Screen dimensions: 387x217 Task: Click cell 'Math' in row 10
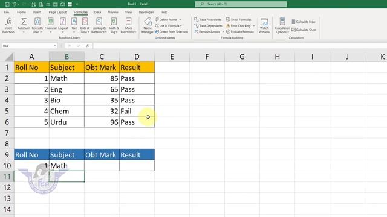(67, 166)
